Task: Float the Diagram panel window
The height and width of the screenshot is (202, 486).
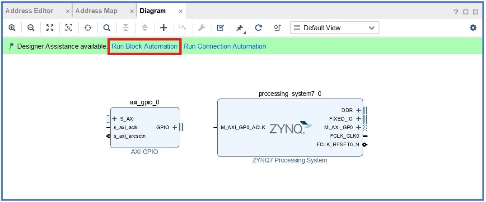Action: tap(476, 12)
